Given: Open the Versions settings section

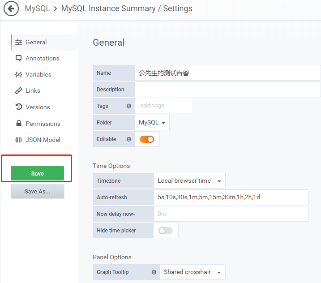Looking at the screenshot, I should click(x=38, y=107).
